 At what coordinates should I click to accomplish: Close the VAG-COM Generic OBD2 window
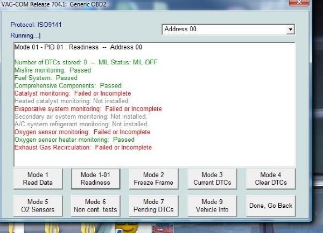pyautogui.click(x=299, y=3)
